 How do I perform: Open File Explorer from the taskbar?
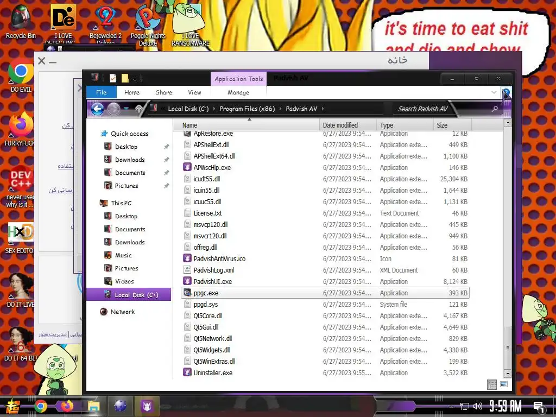pos(94,406)
